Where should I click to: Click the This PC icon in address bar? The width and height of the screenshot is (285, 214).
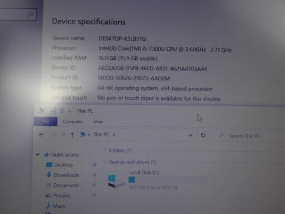click(x=83, y=134)
